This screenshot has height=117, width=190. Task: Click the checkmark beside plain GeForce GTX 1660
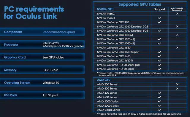coord(159,56)
